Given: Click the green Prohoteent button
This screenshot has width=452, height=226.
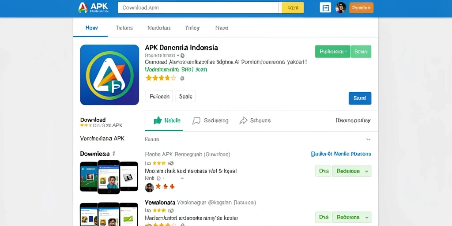Looking at the screenshot, I should (333, 52).
